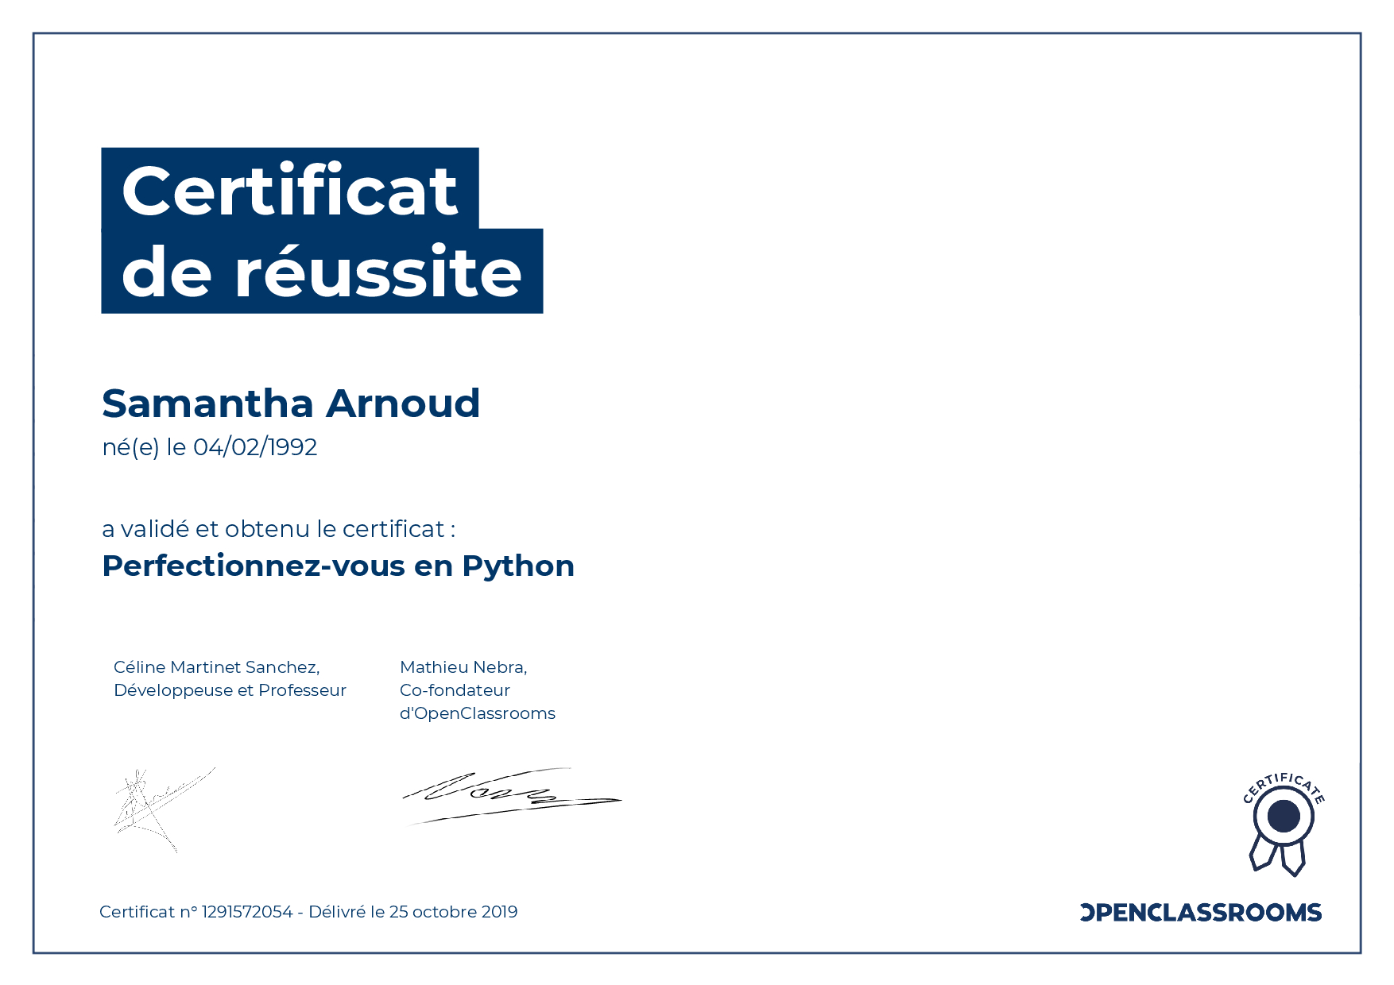Click the word "Python" in course title
This screenshot has height=985, width=1394.
(x=518, y=566)
